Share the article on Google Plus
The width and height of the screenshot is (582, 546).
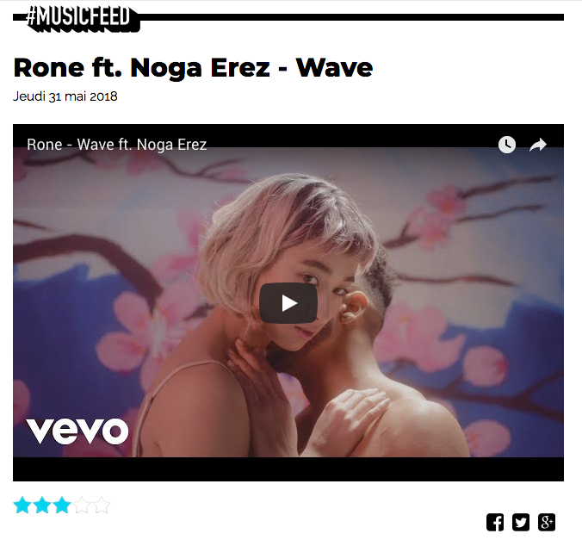(547, 522)
